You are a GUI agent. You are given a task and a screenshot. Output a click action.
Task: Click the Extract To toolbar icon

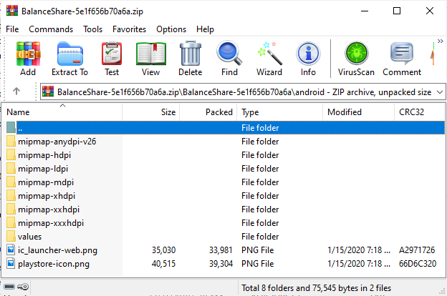tap(70, 54)
